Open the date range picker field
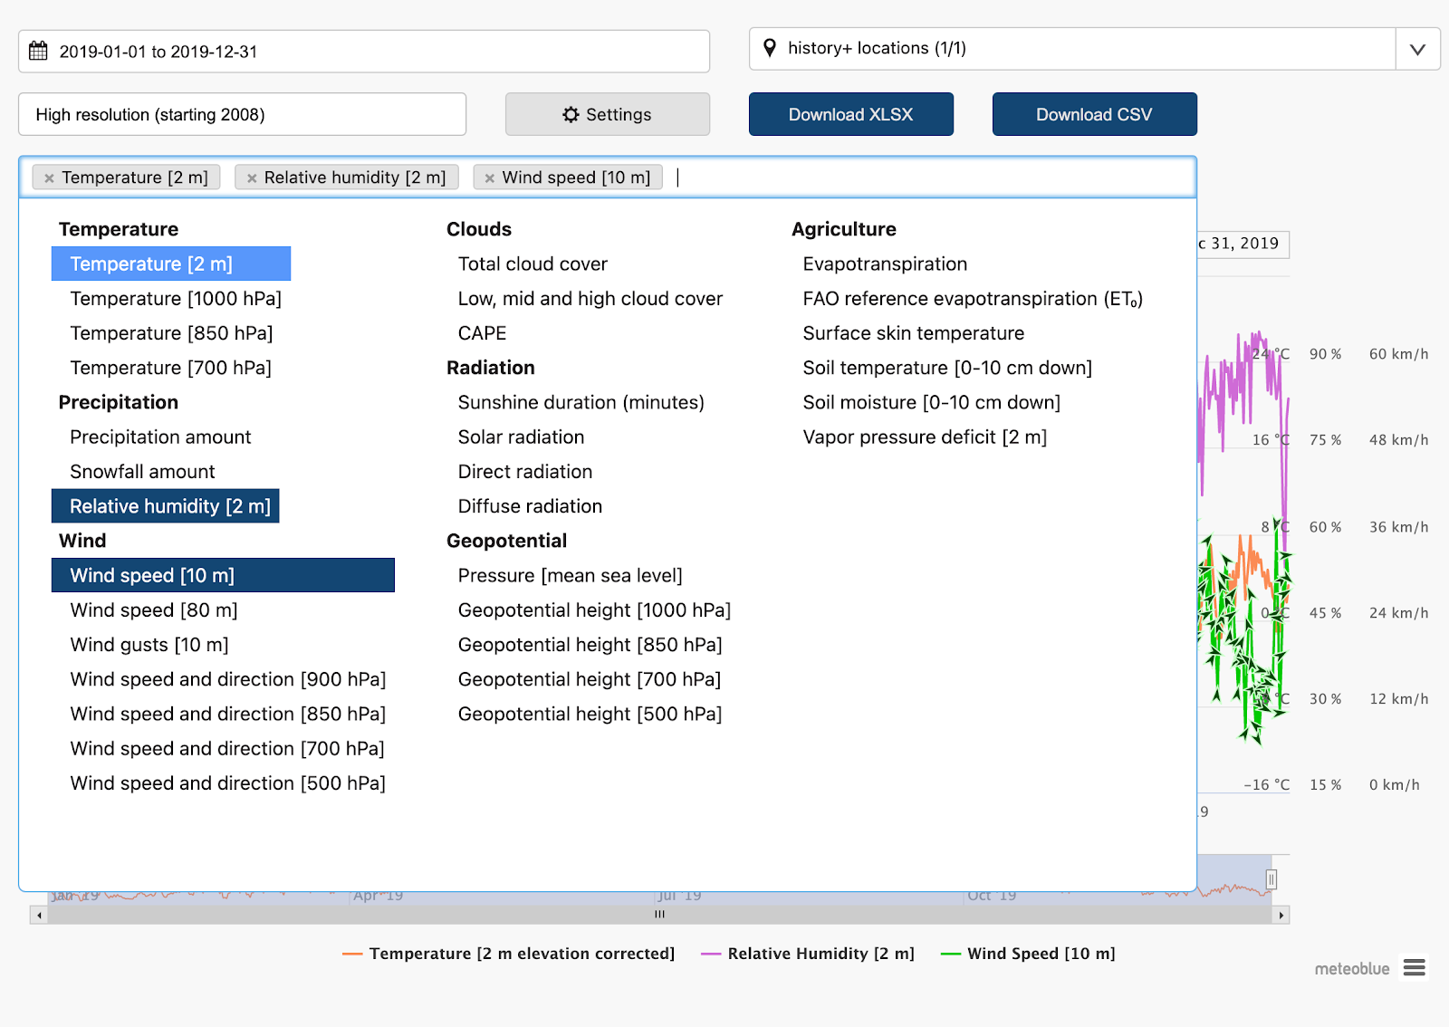This screenshot has width=1449, height=1027. [364, 52]
